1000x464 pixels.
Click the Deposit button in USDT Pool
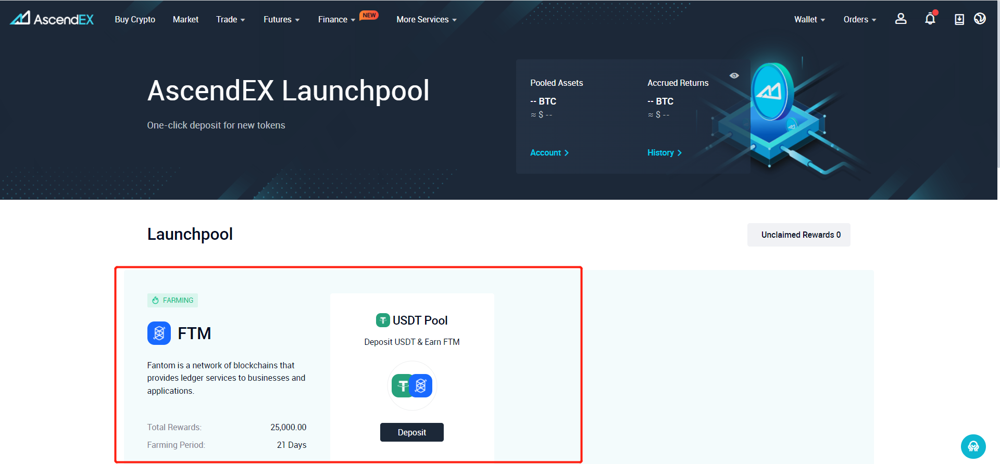[x=412, y=432]
